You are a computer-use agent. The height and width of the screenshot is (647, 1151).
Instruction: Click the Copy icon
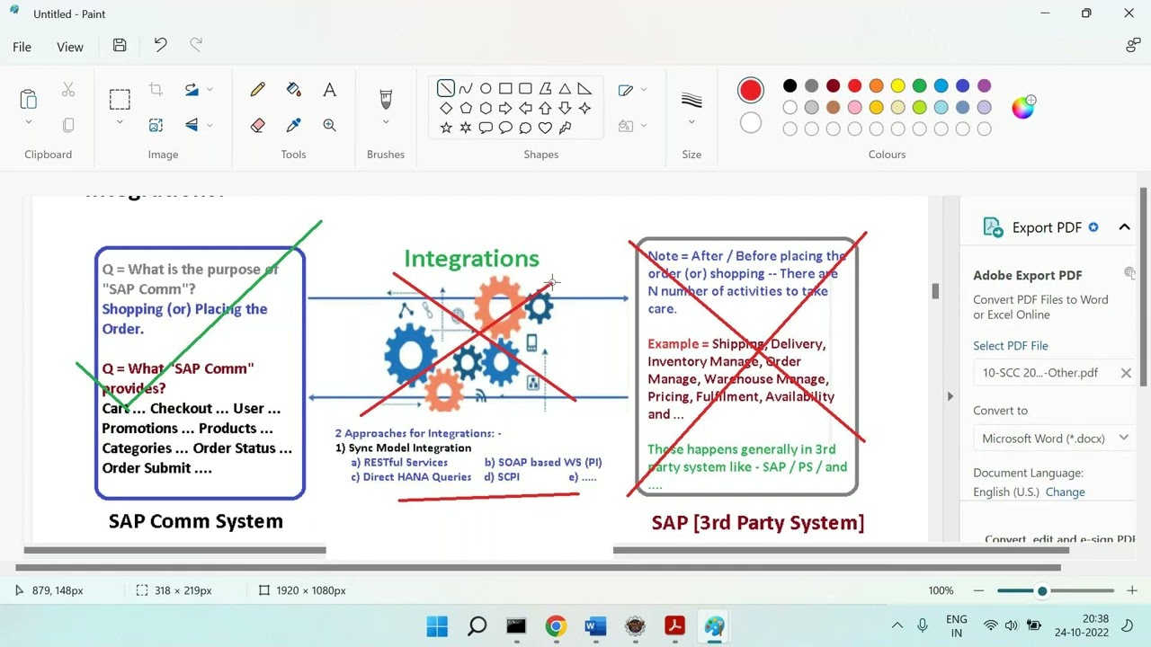pos(68,126)
